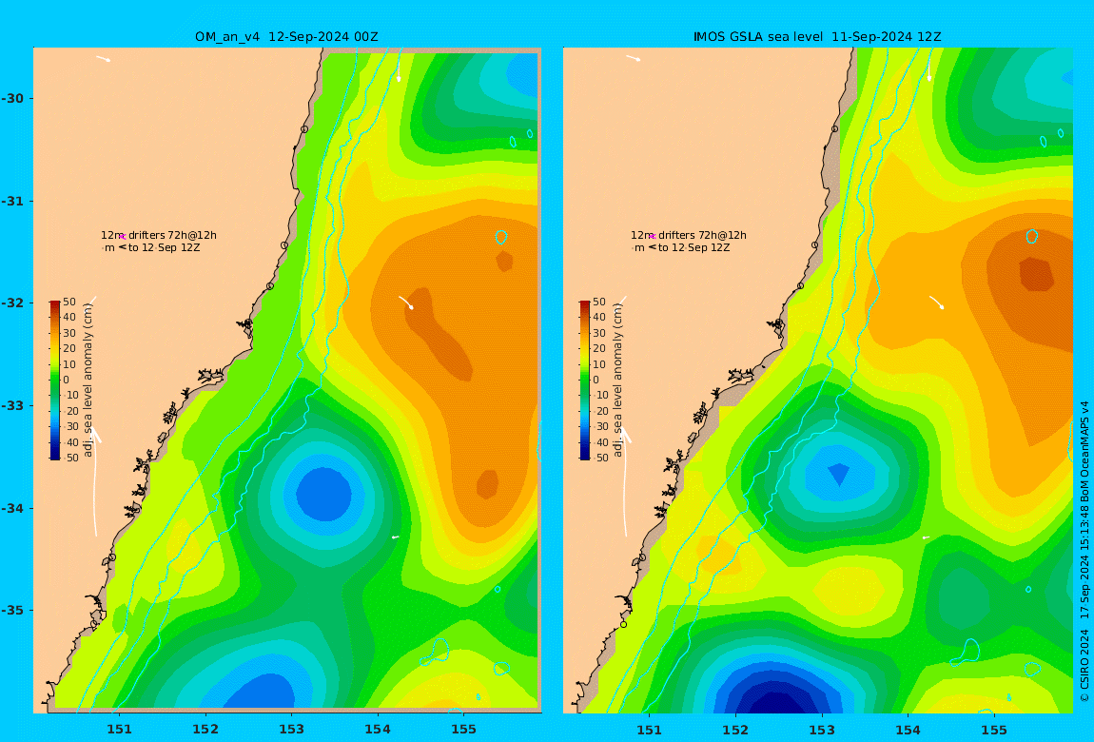Click longitude 153 label under left map

tap(292, 730)
